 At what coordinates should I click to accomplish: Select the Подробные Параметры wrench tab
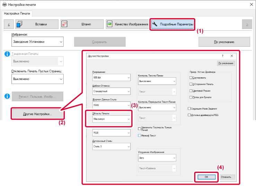[173, 24]
